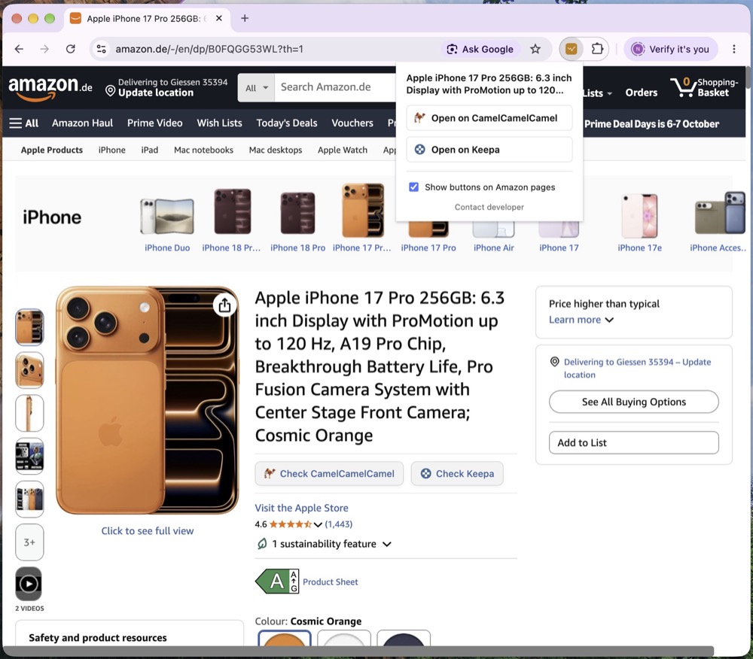Reload the Amazon page
The width and height of the screenshot is (753, 659).
(71, 49)
